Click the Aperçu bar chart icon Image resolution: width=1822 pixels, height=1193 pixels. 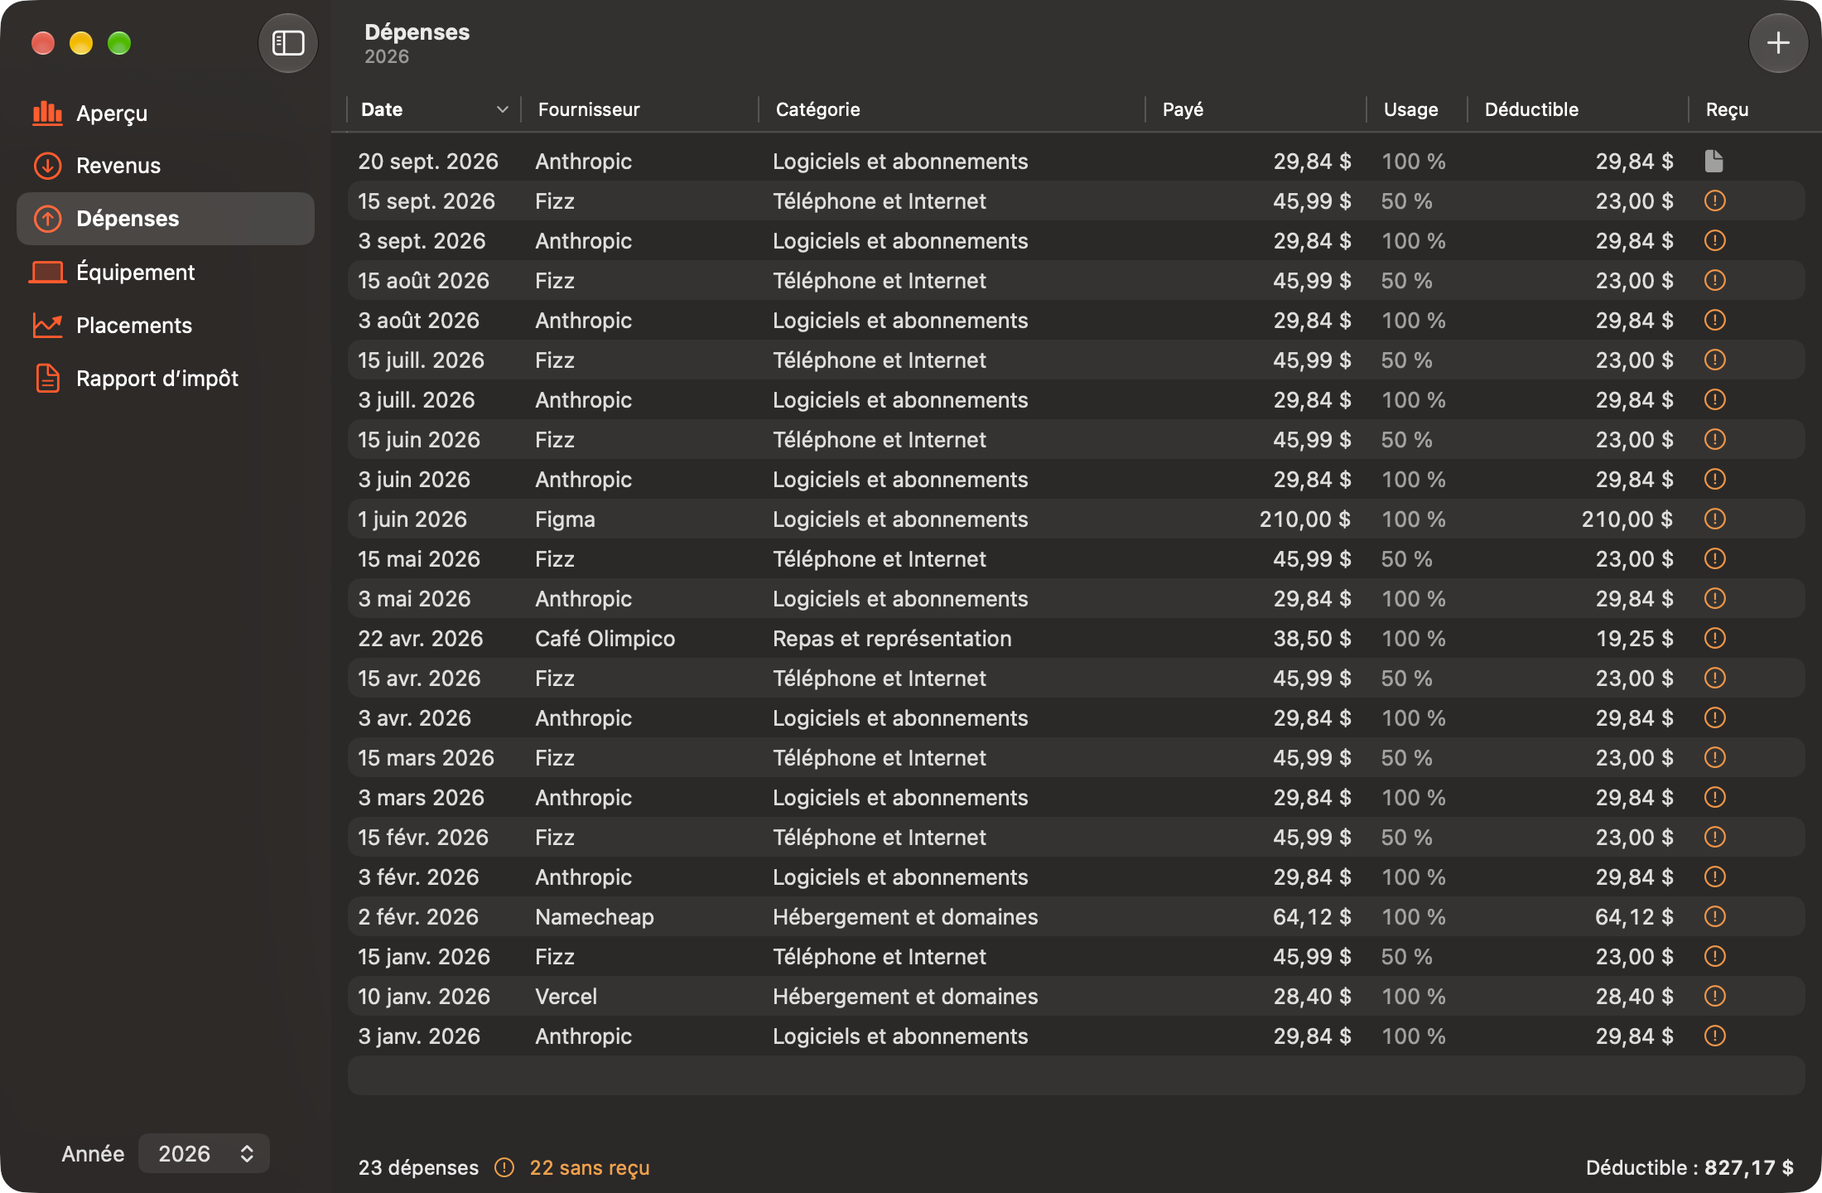pyautogui.click(x=47, y=113)
